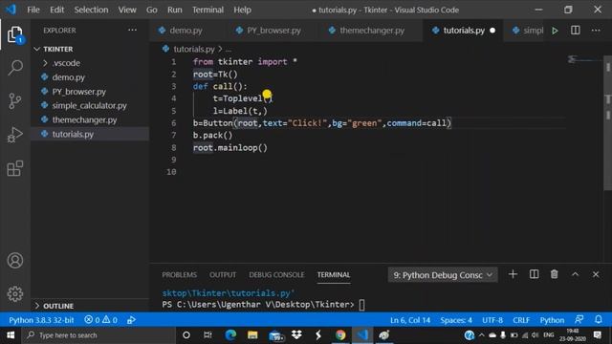The height and width of the screenshot is (344, 612).
Task: Open the Source Control view
Action: (x=15, y=101)
